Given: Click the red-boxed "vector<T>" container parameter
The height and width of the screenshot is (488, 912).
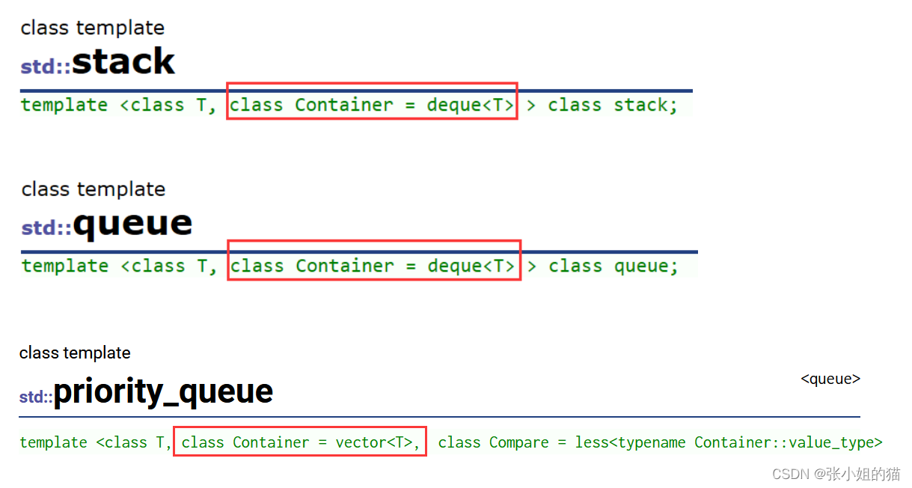Looking at the screenshot, I should tap(300, 442).
